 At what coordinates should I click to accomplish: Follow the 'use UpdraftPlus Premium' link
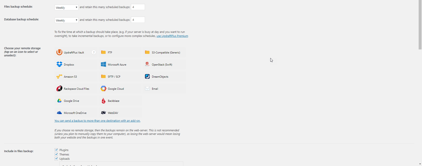(x=172, y=36)
